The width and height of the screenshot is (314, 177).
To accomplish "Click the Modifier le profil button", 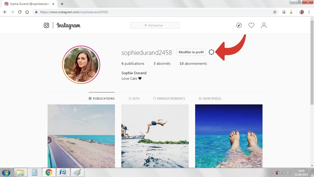I will (x=191, y=52).
